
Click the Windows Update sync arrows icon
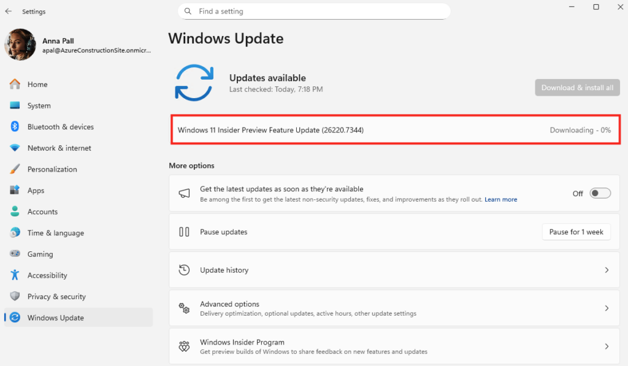(x=194, y=83)
